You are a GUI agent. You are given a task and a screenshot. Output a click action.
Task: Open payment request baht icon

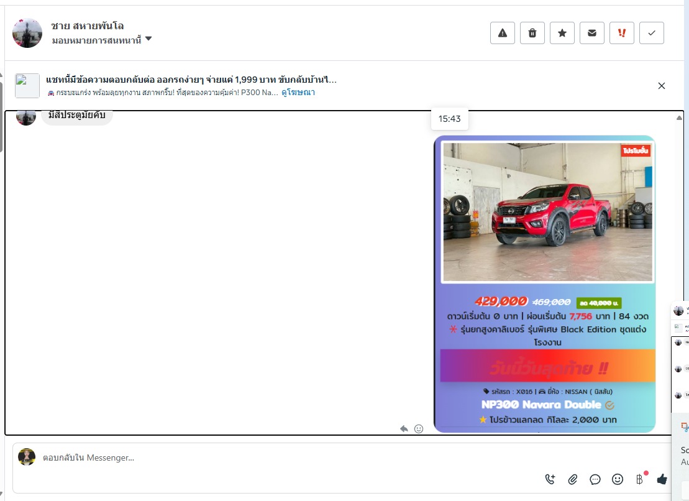click(640, 479)
